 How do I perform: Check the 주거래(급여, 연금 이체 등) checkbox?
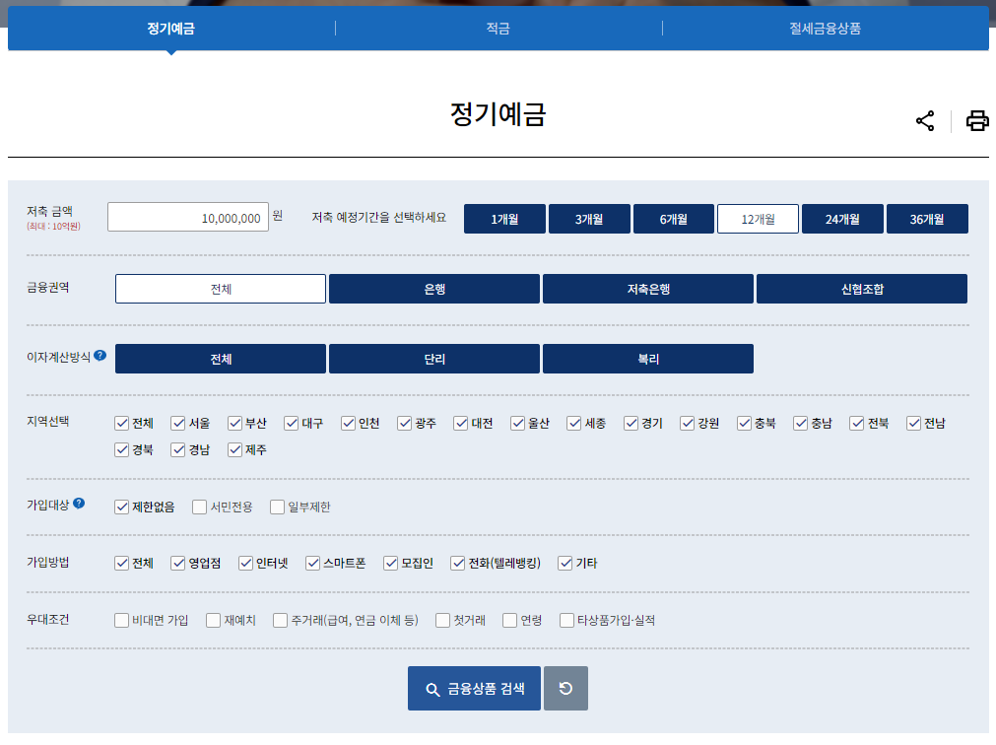coord(280,621)
